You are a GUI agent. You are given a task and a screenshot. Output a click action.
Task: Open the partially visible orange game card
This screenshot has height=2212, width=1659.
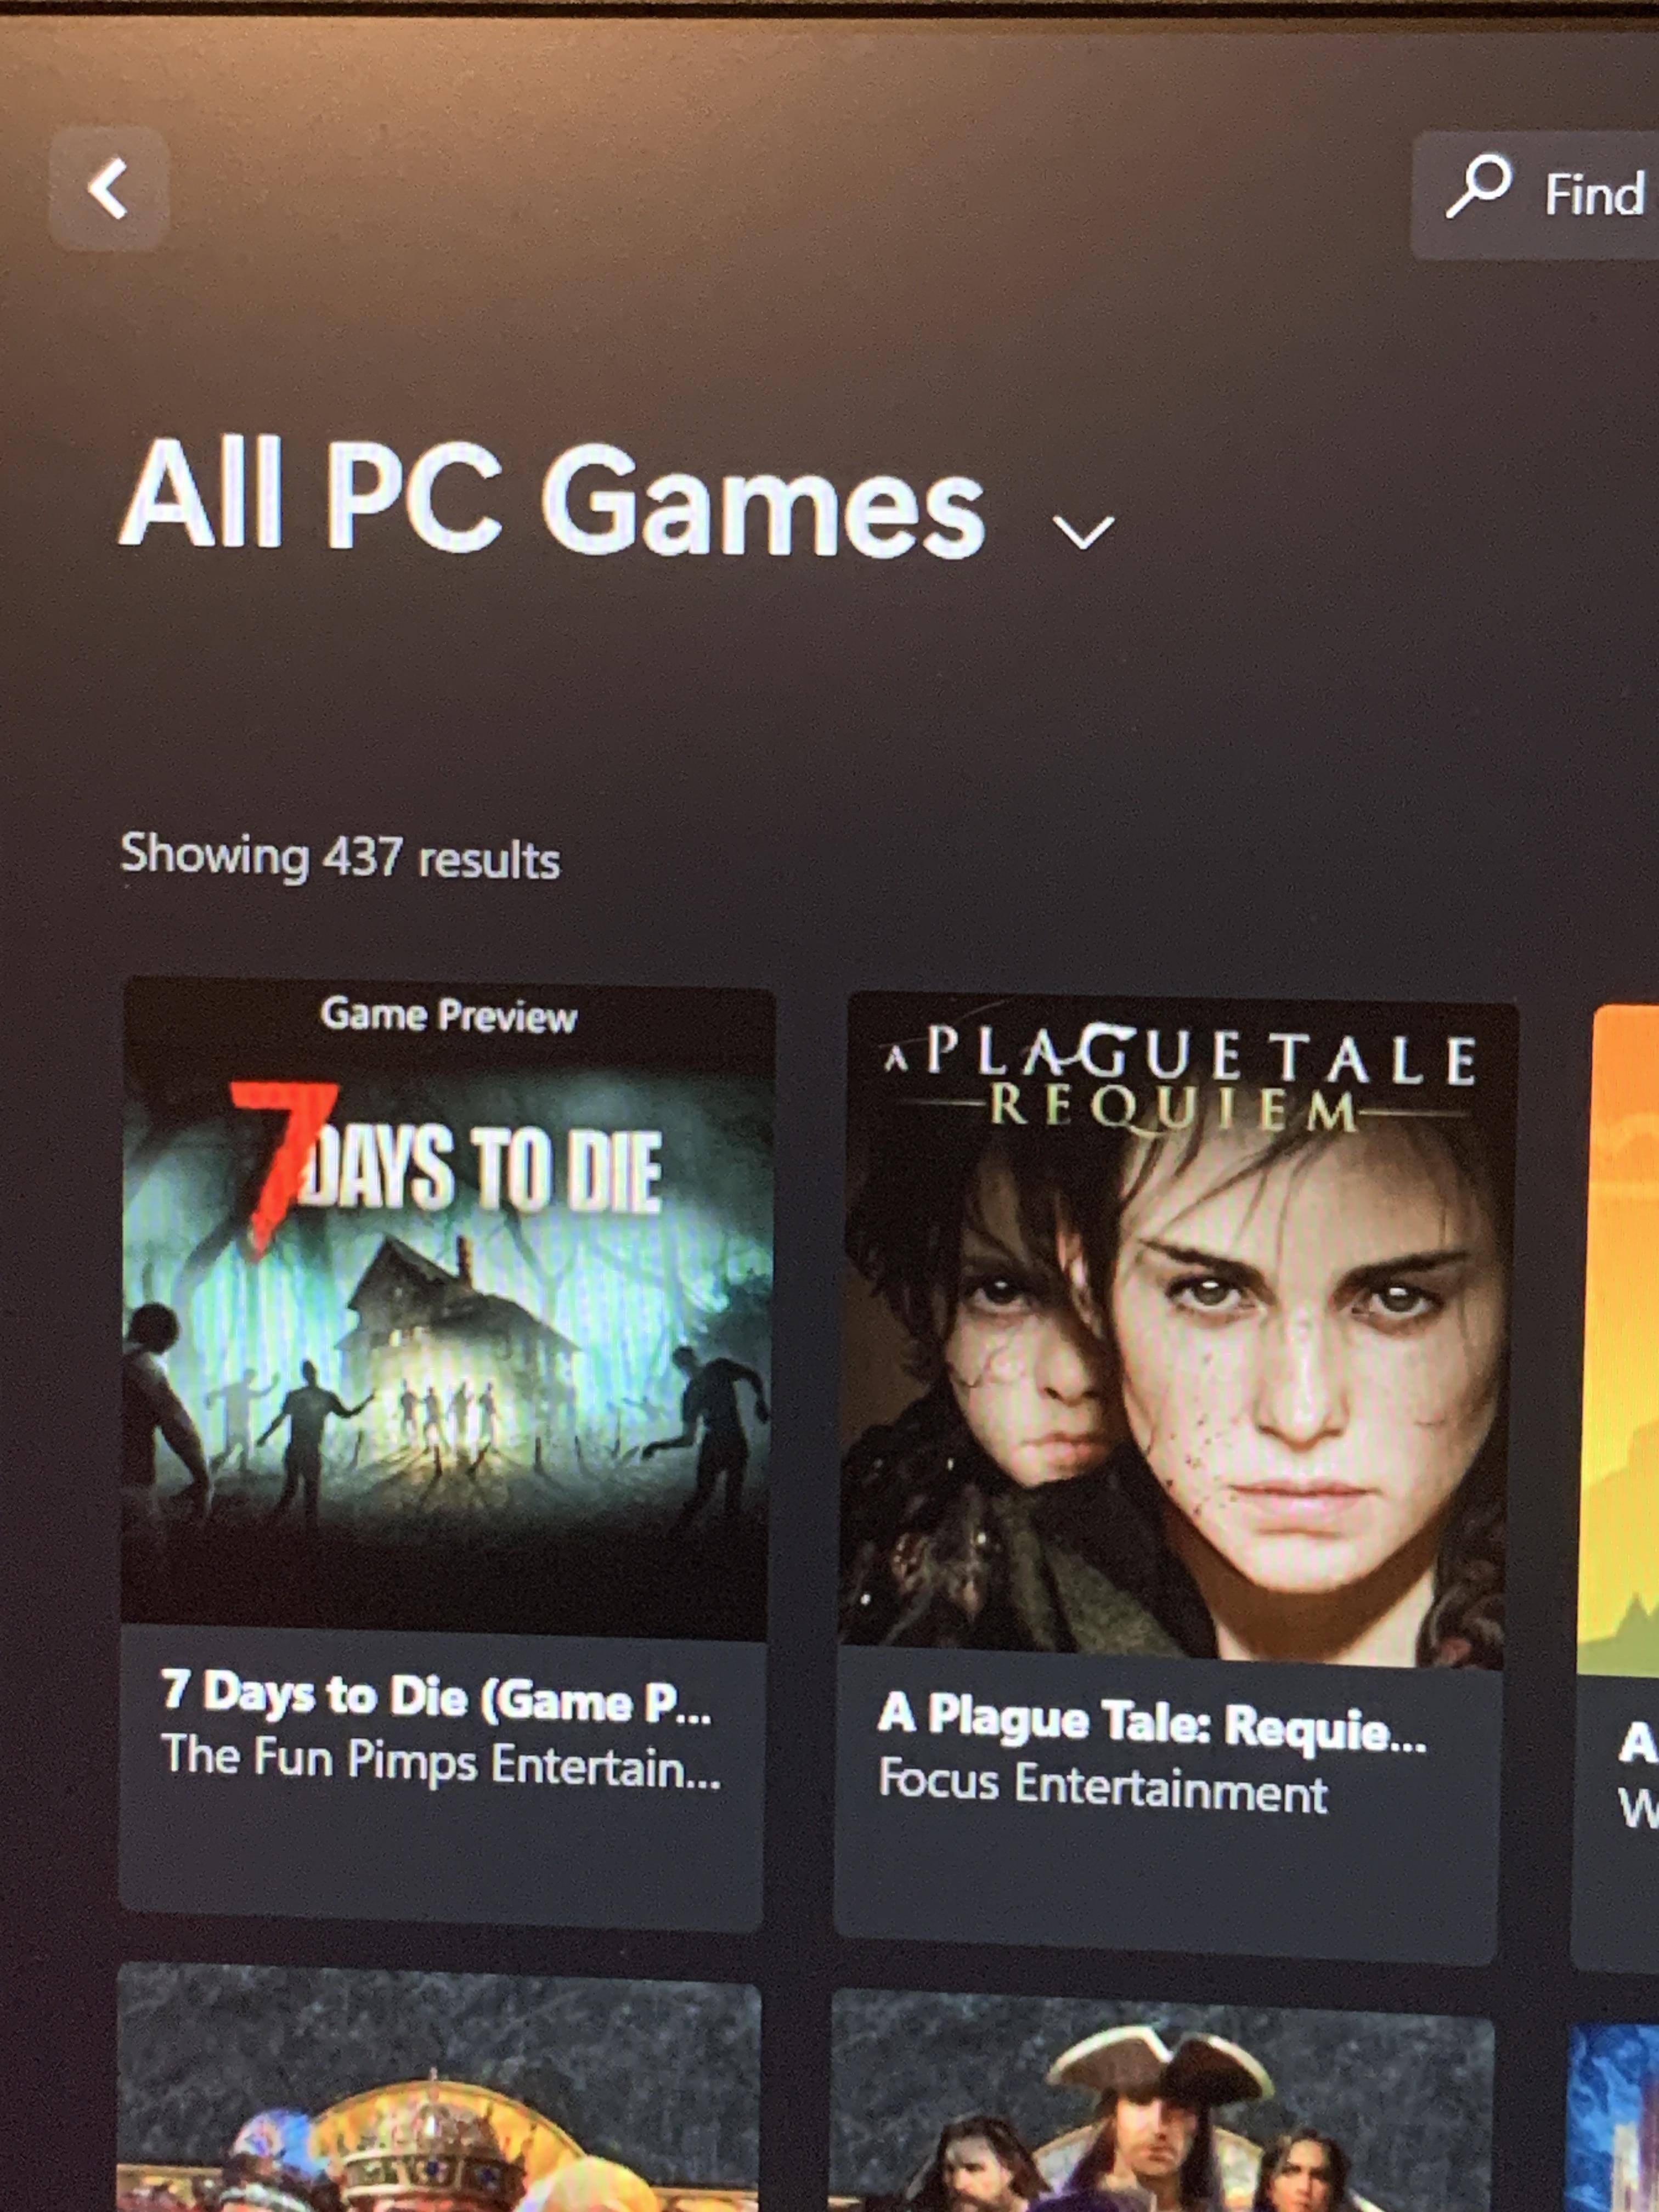click(1620, 1340)
